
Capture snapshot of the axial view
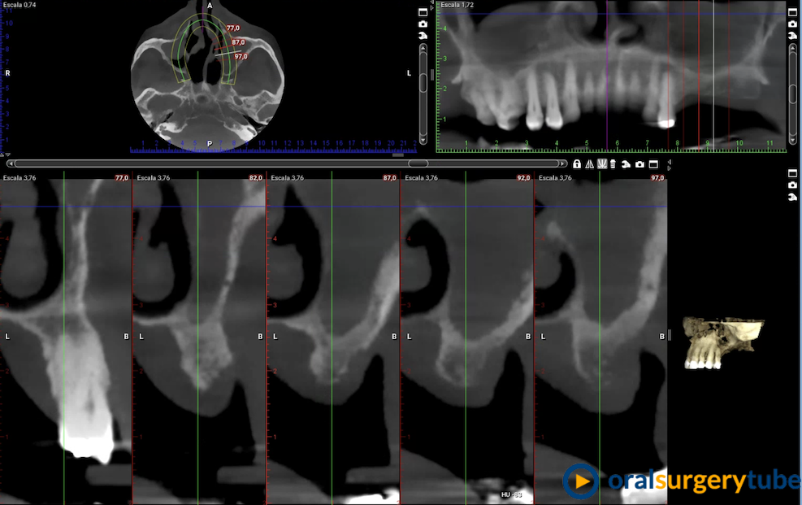pyautogui.click(x=423, y=24)
